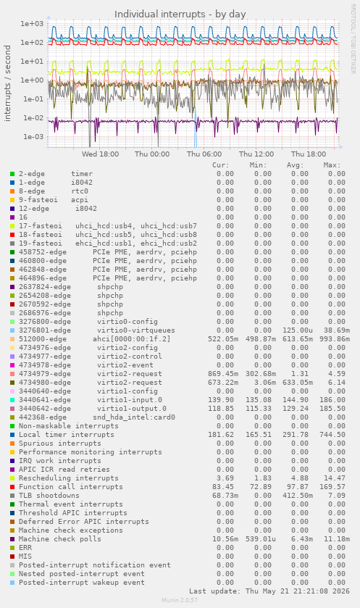Click the 291.78 average value

296,435
